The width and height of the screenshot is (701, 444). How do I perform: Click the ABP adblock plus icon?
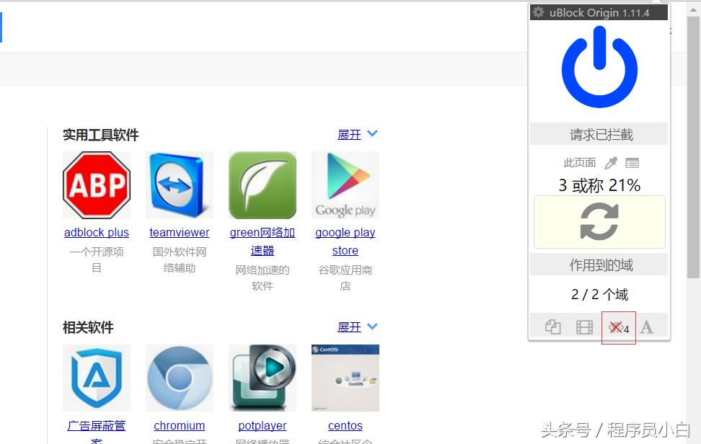(97, 185)
